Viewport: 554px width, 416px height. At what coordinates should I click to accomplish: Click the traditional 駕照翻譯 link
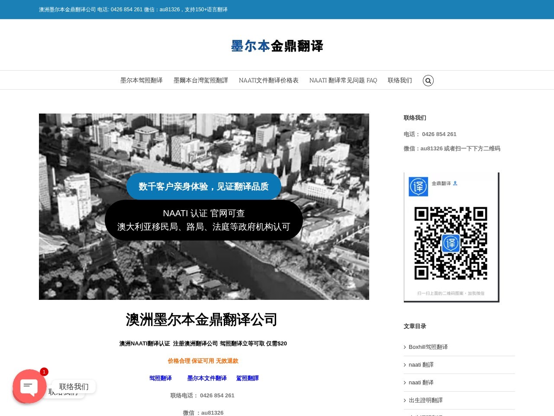point(248,378)
